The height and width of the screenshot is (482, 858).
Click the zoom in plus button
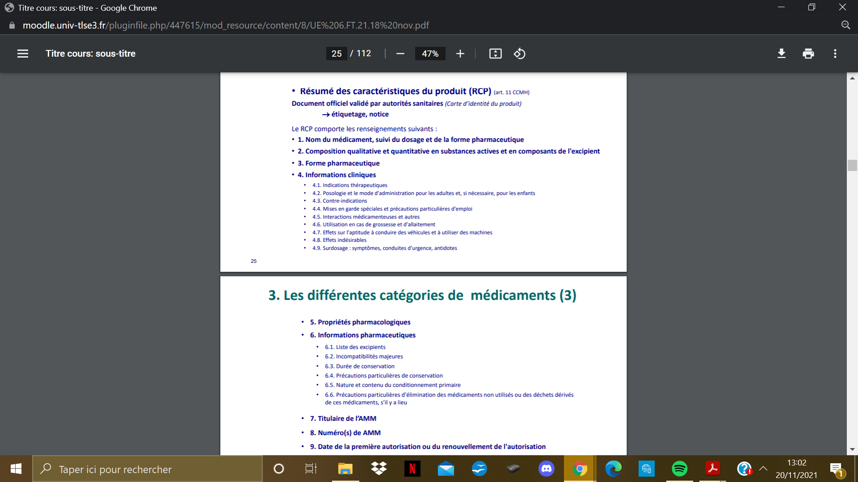click(x=460, y=54)
